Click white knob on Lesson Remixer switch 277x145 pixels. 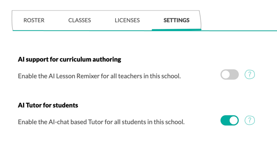pyautogui.click(x=225, y=75)
